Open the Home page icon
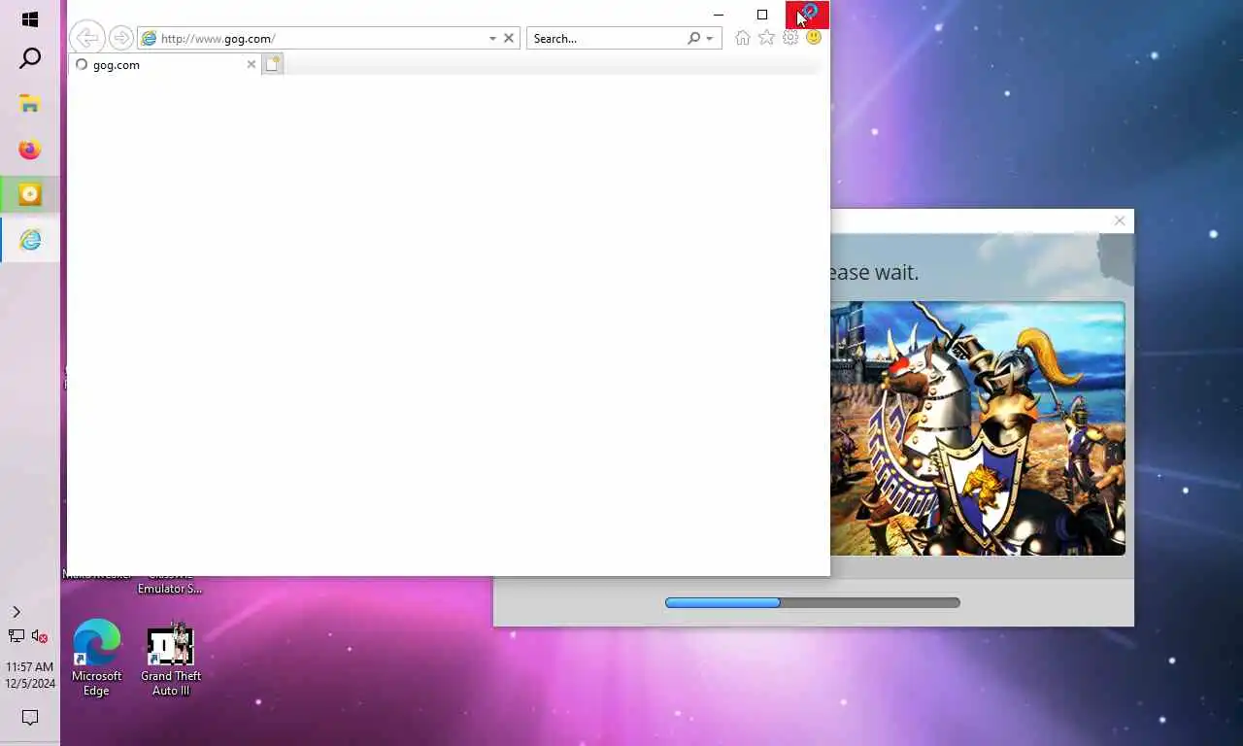Image resolution: width=1243 pixels, height=746 pixels. tap(743, 38)
